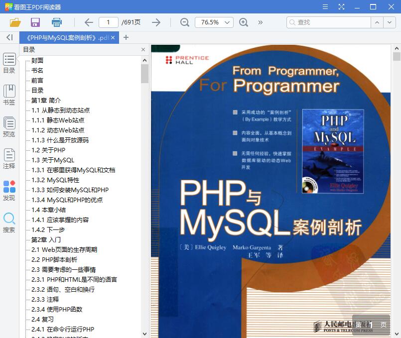The height and width of the screenshot is (338, 401).
Task: Select 2.3.3 注释 outline entry
Action: [x=45, y=300]
